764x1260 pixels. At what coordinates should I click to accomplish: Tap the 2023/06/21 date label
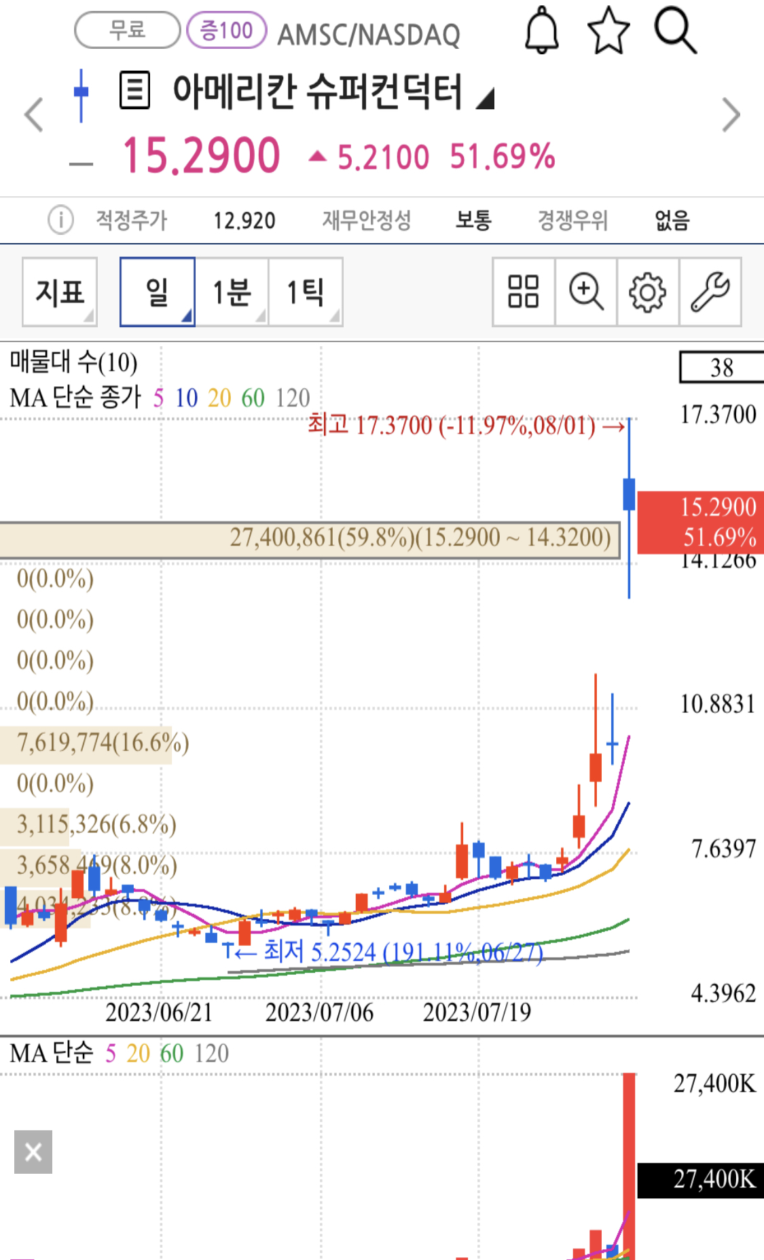(x=159, y=1012)
